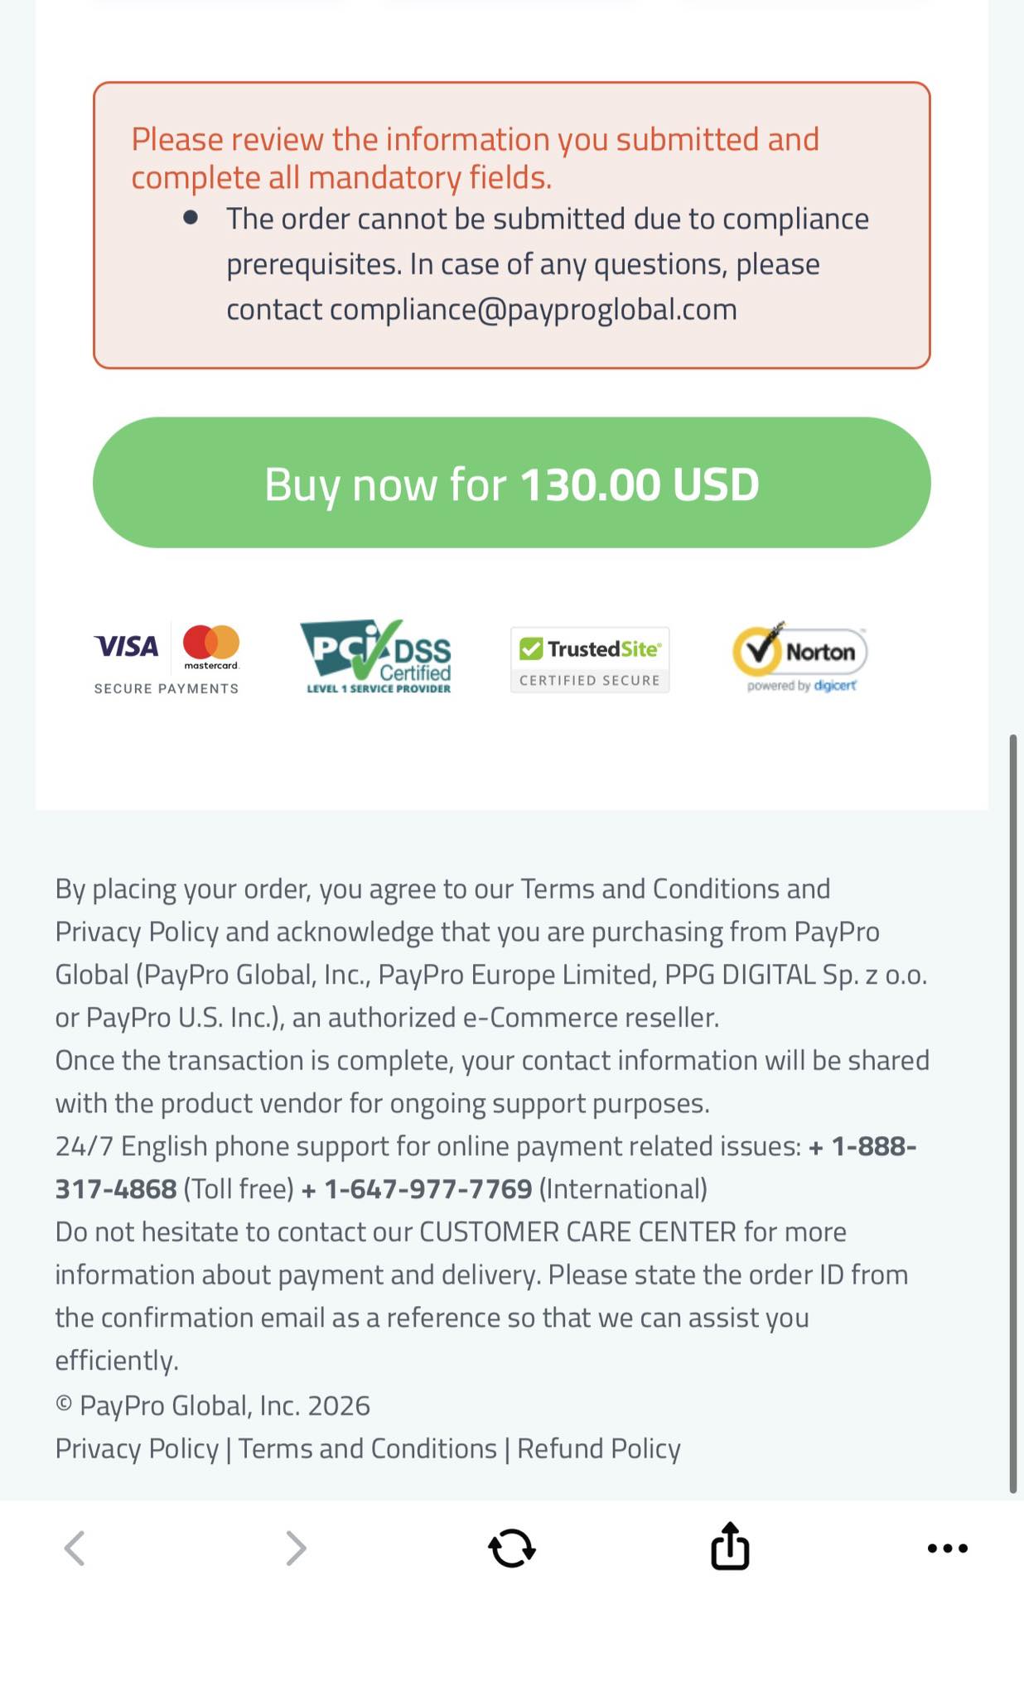Image resolution: width=1024 pixels, height=1696 pixels.
Task: Click the Mastercard logo
Action: pyautogui.click(x=211, y=646)
